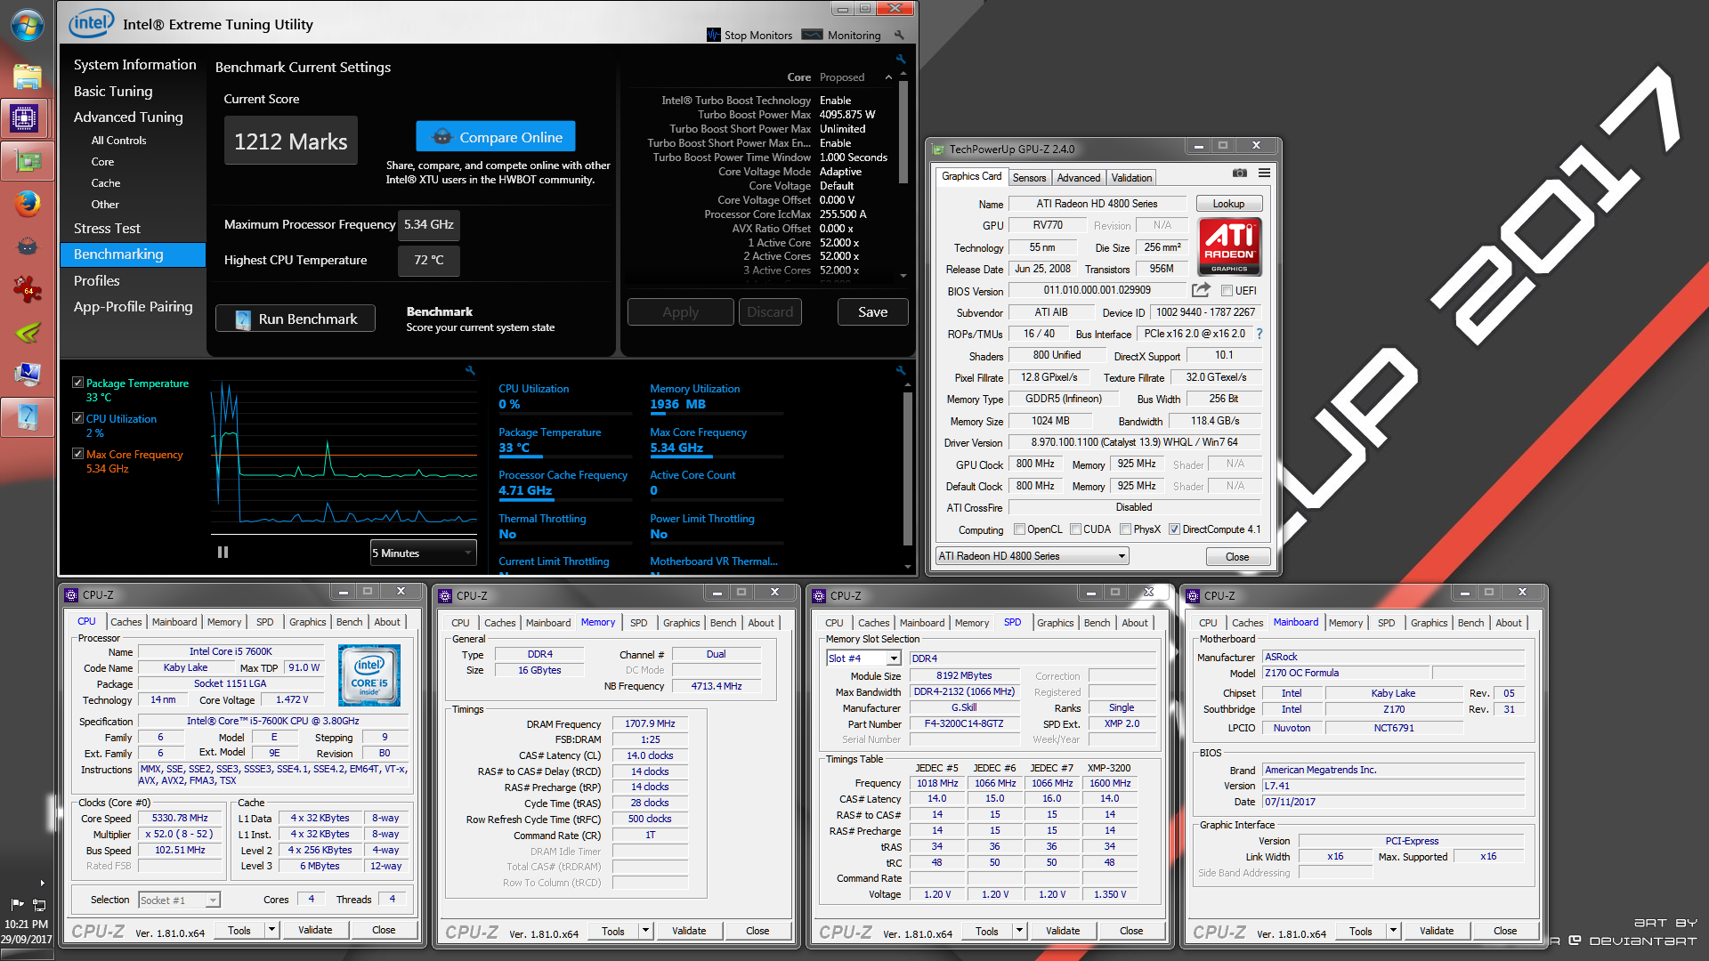Toggle PhysX checkbox in GPU-Z
This screenshot has width=1709, height=961.
[x=1126, y=529]
